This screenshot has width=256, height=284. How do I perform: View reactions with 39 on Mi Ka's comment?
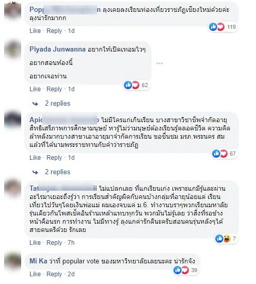pyautogui.click(x=185, y=270)
